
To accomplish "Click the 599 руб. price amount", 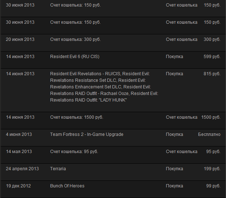I will (212, 57).
